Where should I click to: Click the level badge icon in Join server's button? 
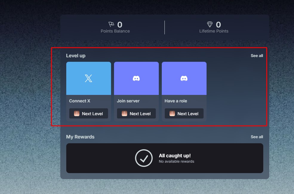(124, 113)
